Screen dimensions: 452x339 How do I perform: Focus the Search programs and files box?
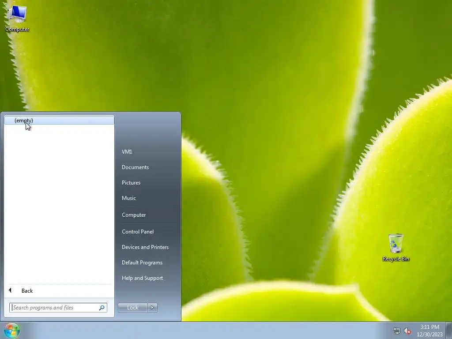point(58,308)
